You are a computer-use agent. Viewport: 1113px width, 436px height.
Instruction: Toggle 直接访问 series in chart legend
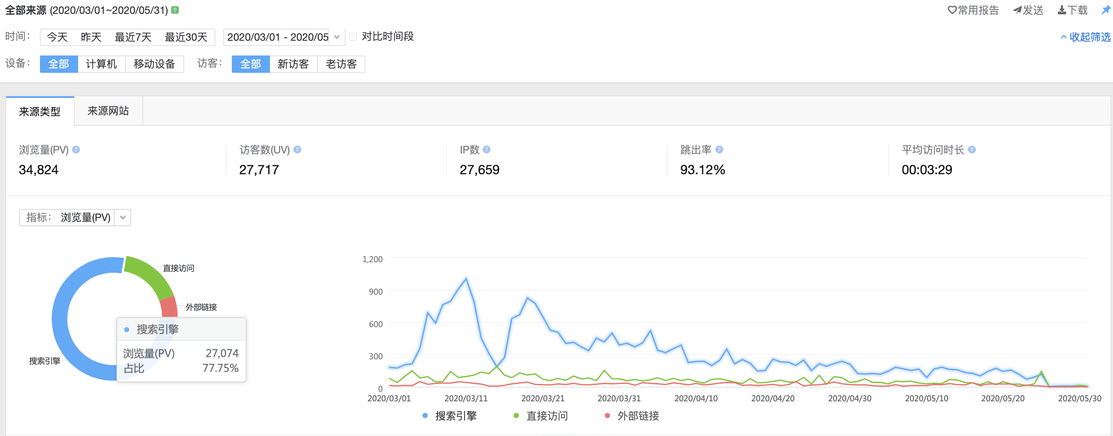click(x=540, y=416)
